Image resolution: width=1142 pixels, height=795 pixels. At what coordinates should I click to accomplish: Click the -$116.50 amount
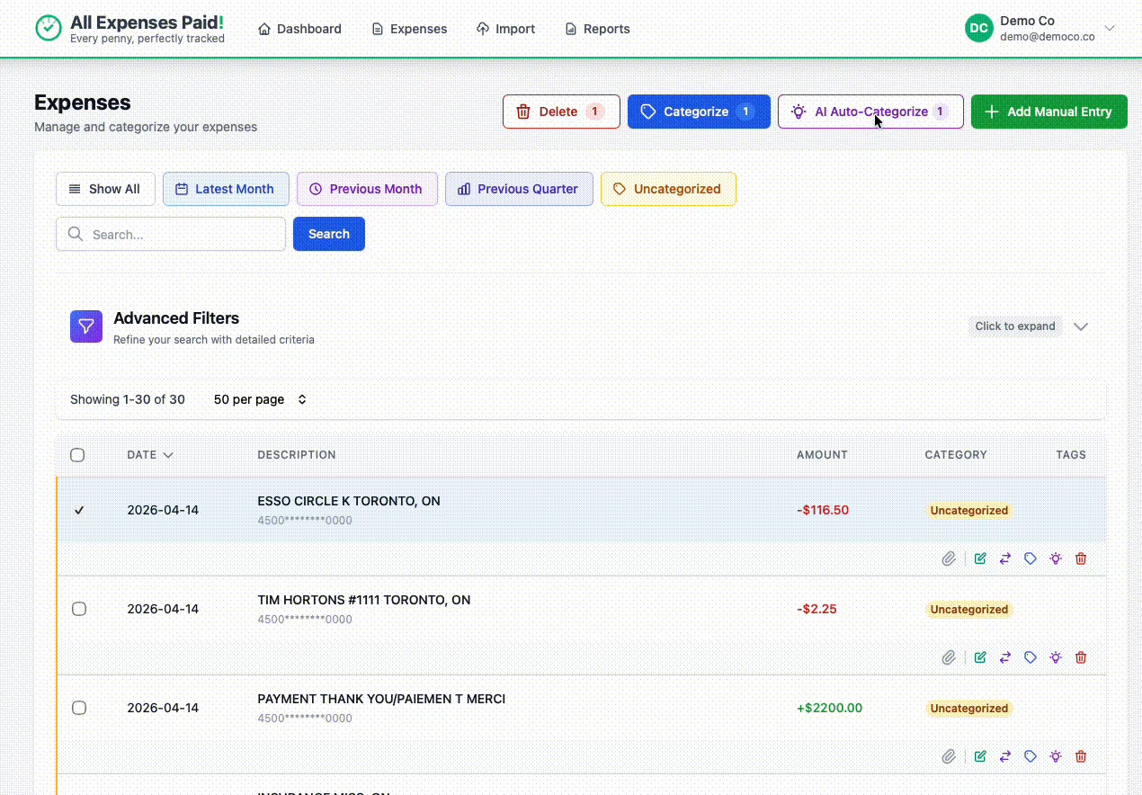point(823,510)
